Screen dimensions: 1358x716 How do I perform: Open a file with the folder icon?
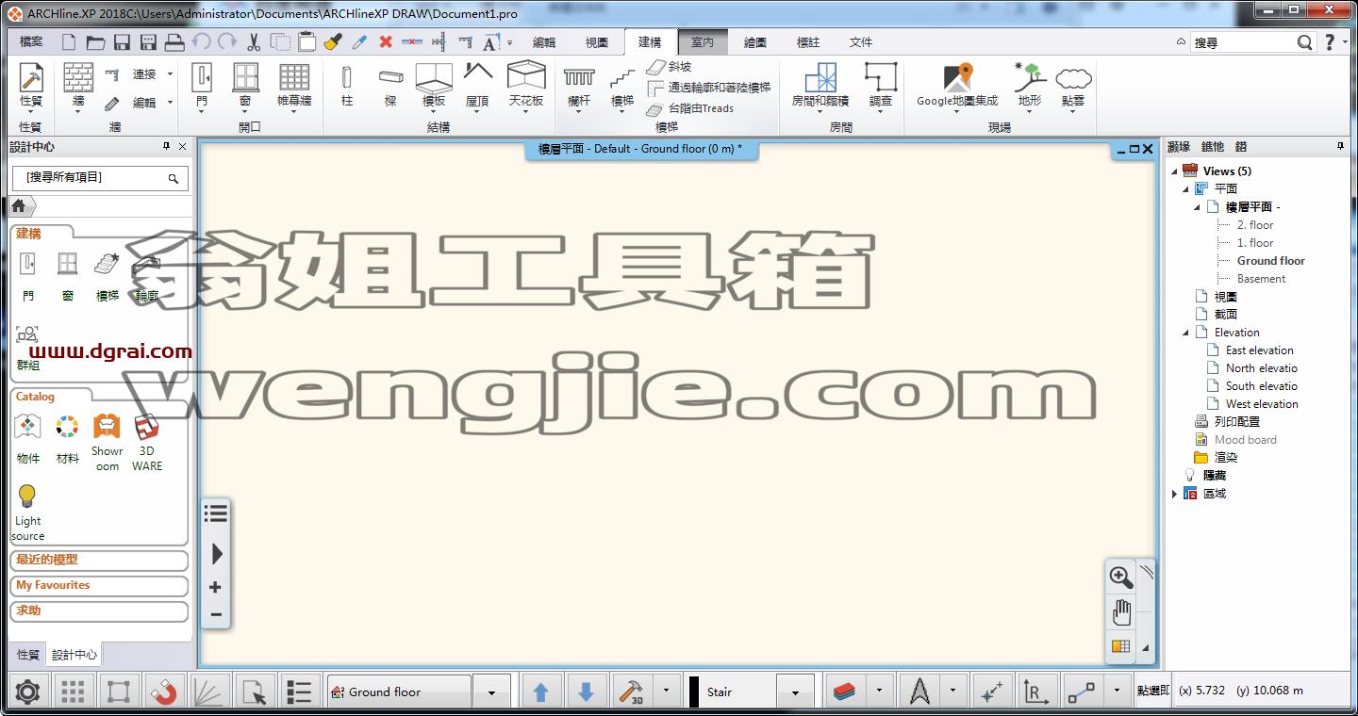(95, 42)
